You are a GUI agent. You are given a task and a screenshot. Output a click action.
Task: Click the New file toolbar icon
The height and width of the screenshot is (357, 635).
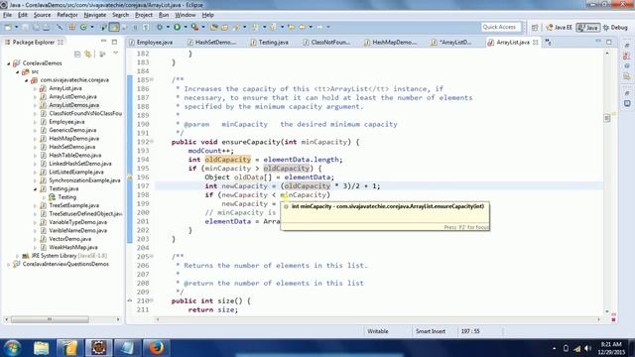8,27
